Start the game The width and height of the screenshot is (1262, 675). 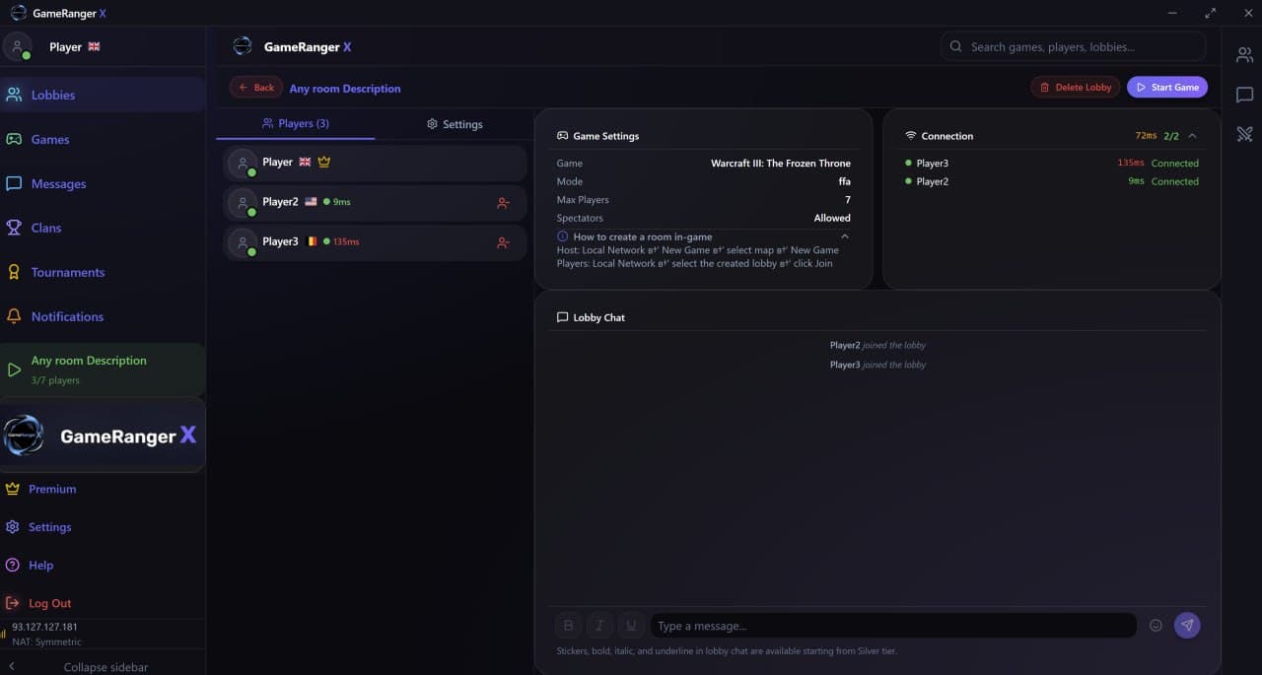pos(1167,87)
